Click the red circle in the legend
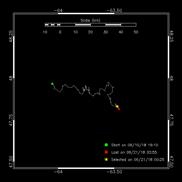This screenshot has height=182, width=182. click(x=106, y=152)
